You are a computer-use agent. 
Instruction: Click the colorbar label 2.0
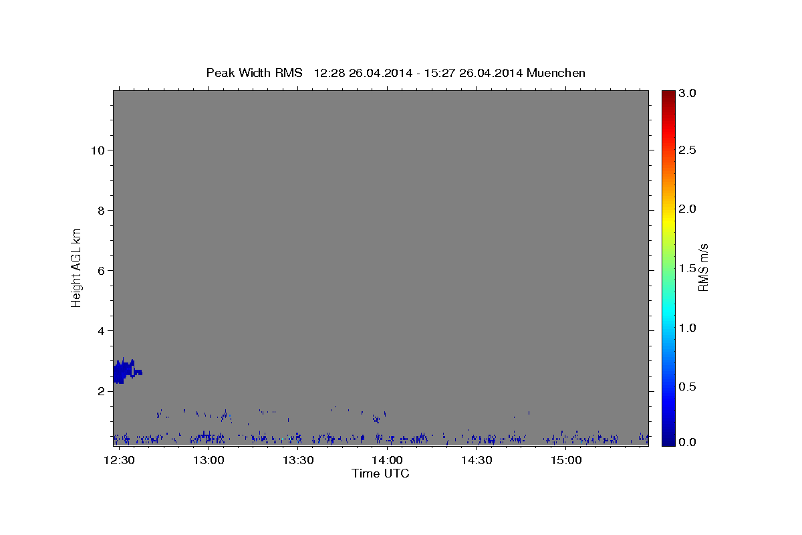pyautogui.click(x=688, y=209)
